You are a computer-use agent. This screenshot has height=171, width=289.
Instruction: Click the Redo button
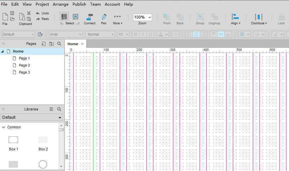tap(43, 19)
